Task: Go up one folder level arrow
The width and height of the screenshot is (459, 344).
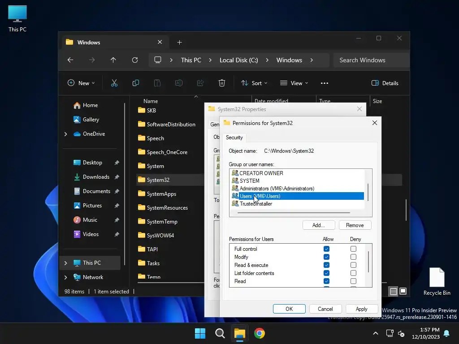Action: tap(113, 60)
